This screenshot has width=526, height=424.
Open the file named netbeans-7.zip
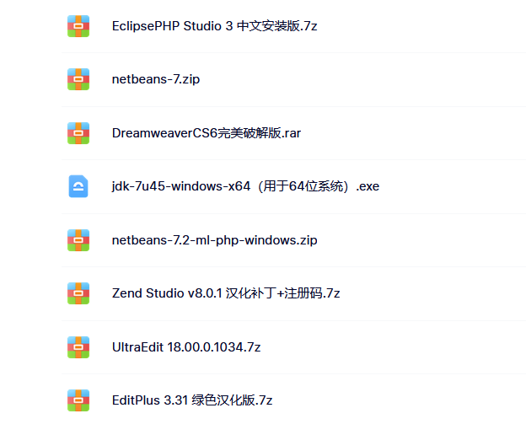[156, 79]
